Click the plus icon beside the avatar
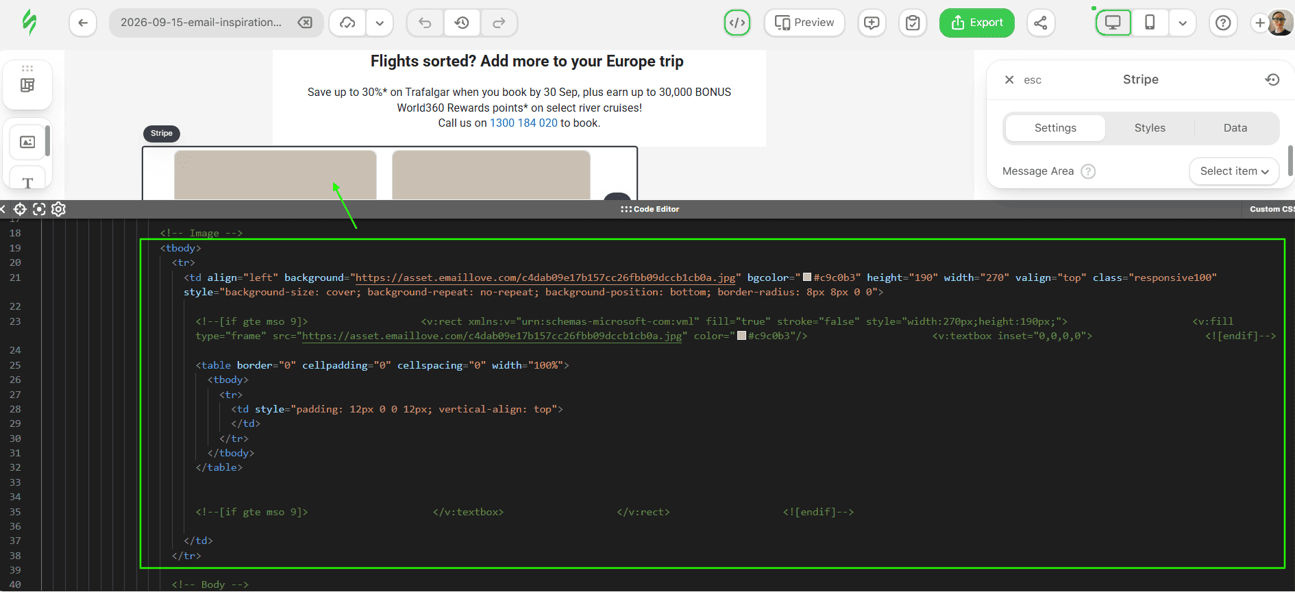 point(1259,23)
